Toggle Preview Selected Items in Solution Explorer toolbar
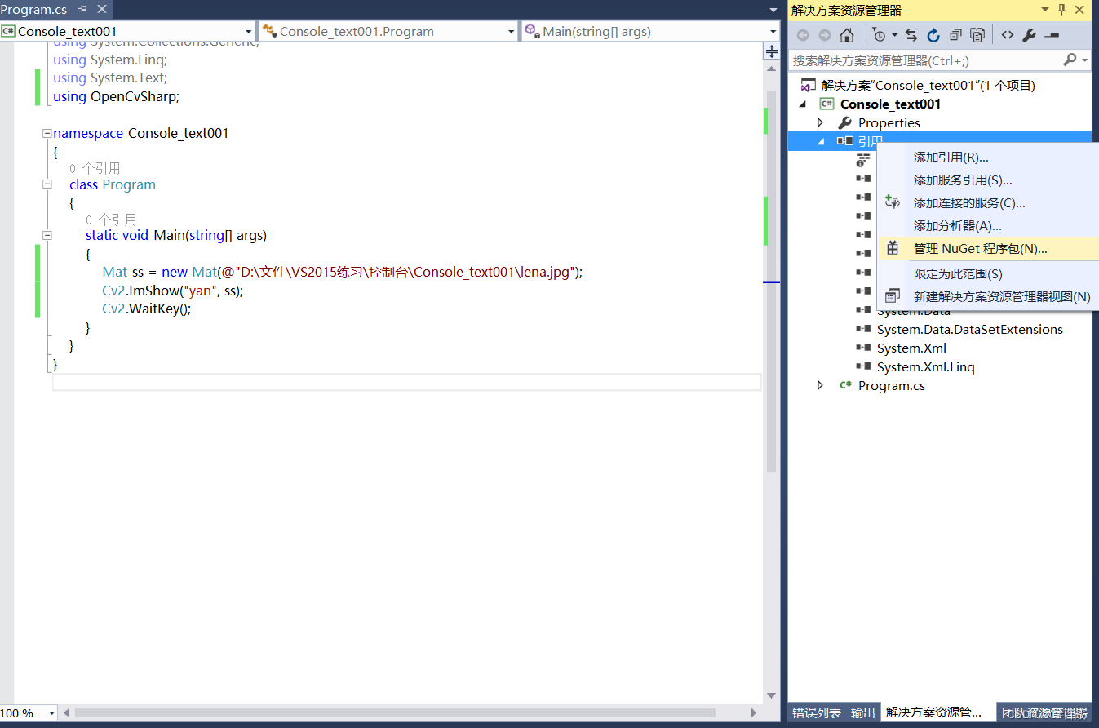The image size is (1099, 728). coord(977,35)
